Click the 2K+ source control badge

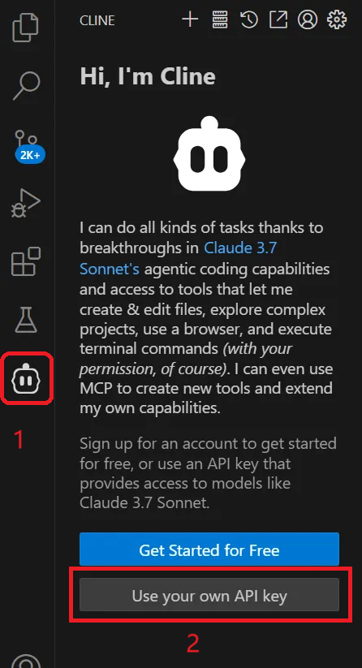(x=30, y=155)
